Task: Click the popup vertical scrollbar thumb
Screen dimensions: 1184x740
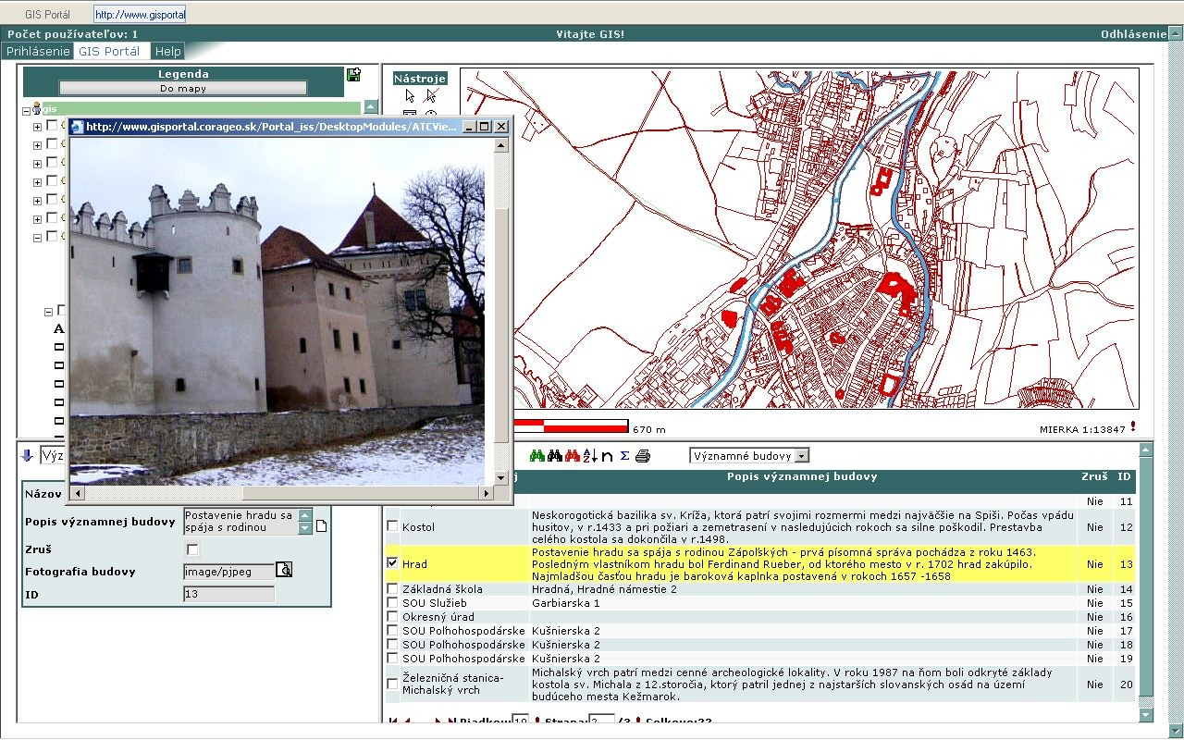Action: pyautogui.click(x=501, y=324)
